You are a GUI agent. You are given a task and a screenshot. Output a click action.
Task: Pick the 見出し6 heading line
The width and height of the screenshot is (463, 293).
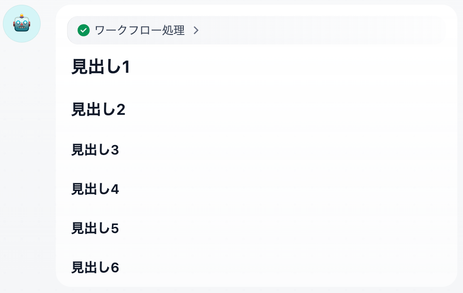point(95,267)
